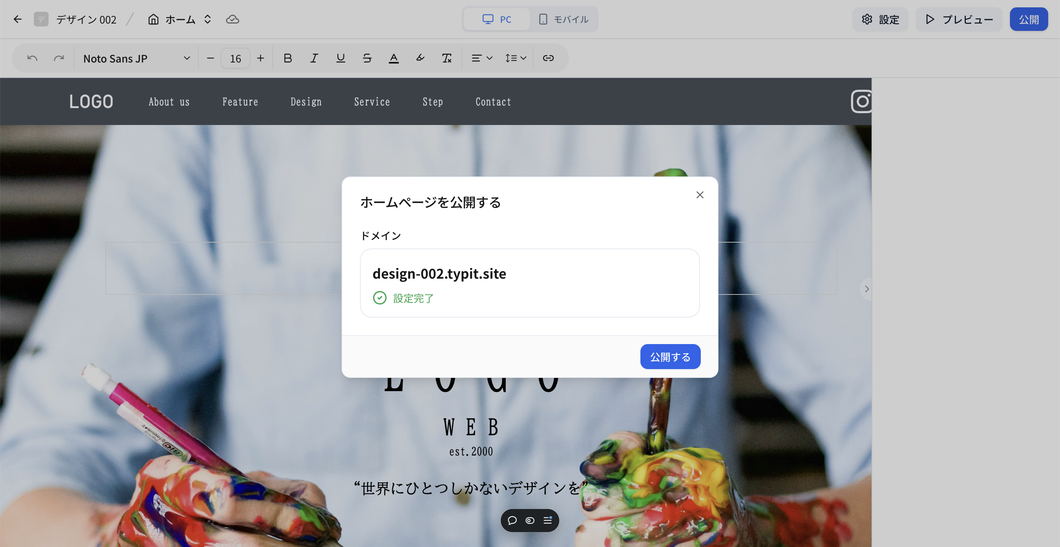Toggle bold text formatting

(287, 58)
